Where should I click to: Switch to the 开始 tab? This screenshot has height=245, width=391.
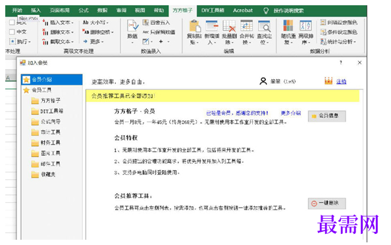click(x=17, y=11)
